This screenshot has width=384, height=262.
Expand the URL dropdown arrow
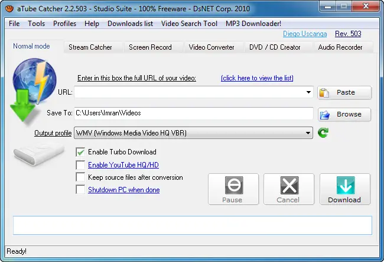(x=308, y=92)
